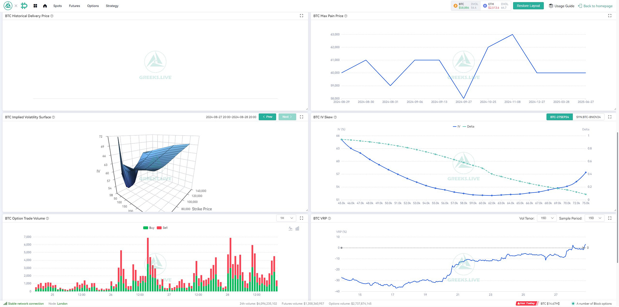The width and height of the screenshot is (619, 307).
Task: Fullscreen the BTC Historical Delivery Price panel
Action: click(302, 16)
